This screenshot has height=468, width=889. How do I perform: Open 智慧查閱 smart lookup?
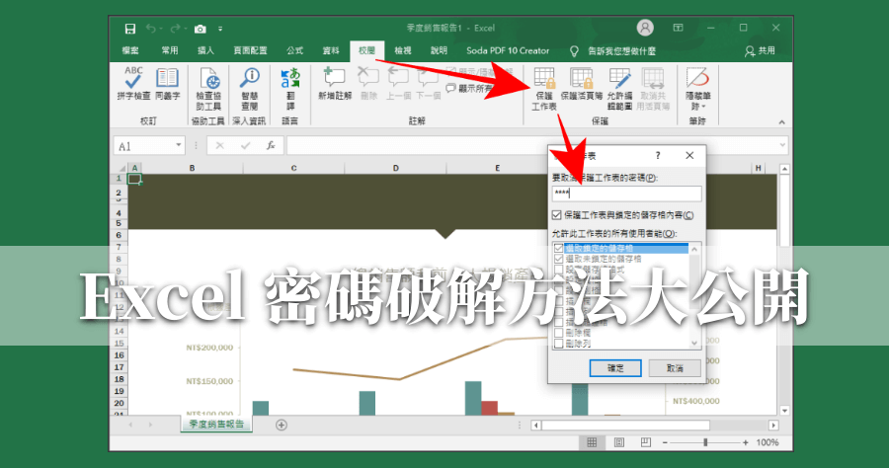250,89
